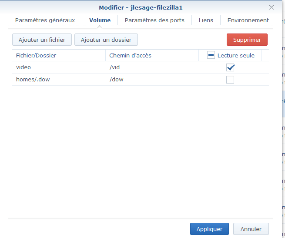Image resolution: width=285 pixels, height=238 pixels.
Task: Edit the /vid mount path cell
Action: point(152,67)
